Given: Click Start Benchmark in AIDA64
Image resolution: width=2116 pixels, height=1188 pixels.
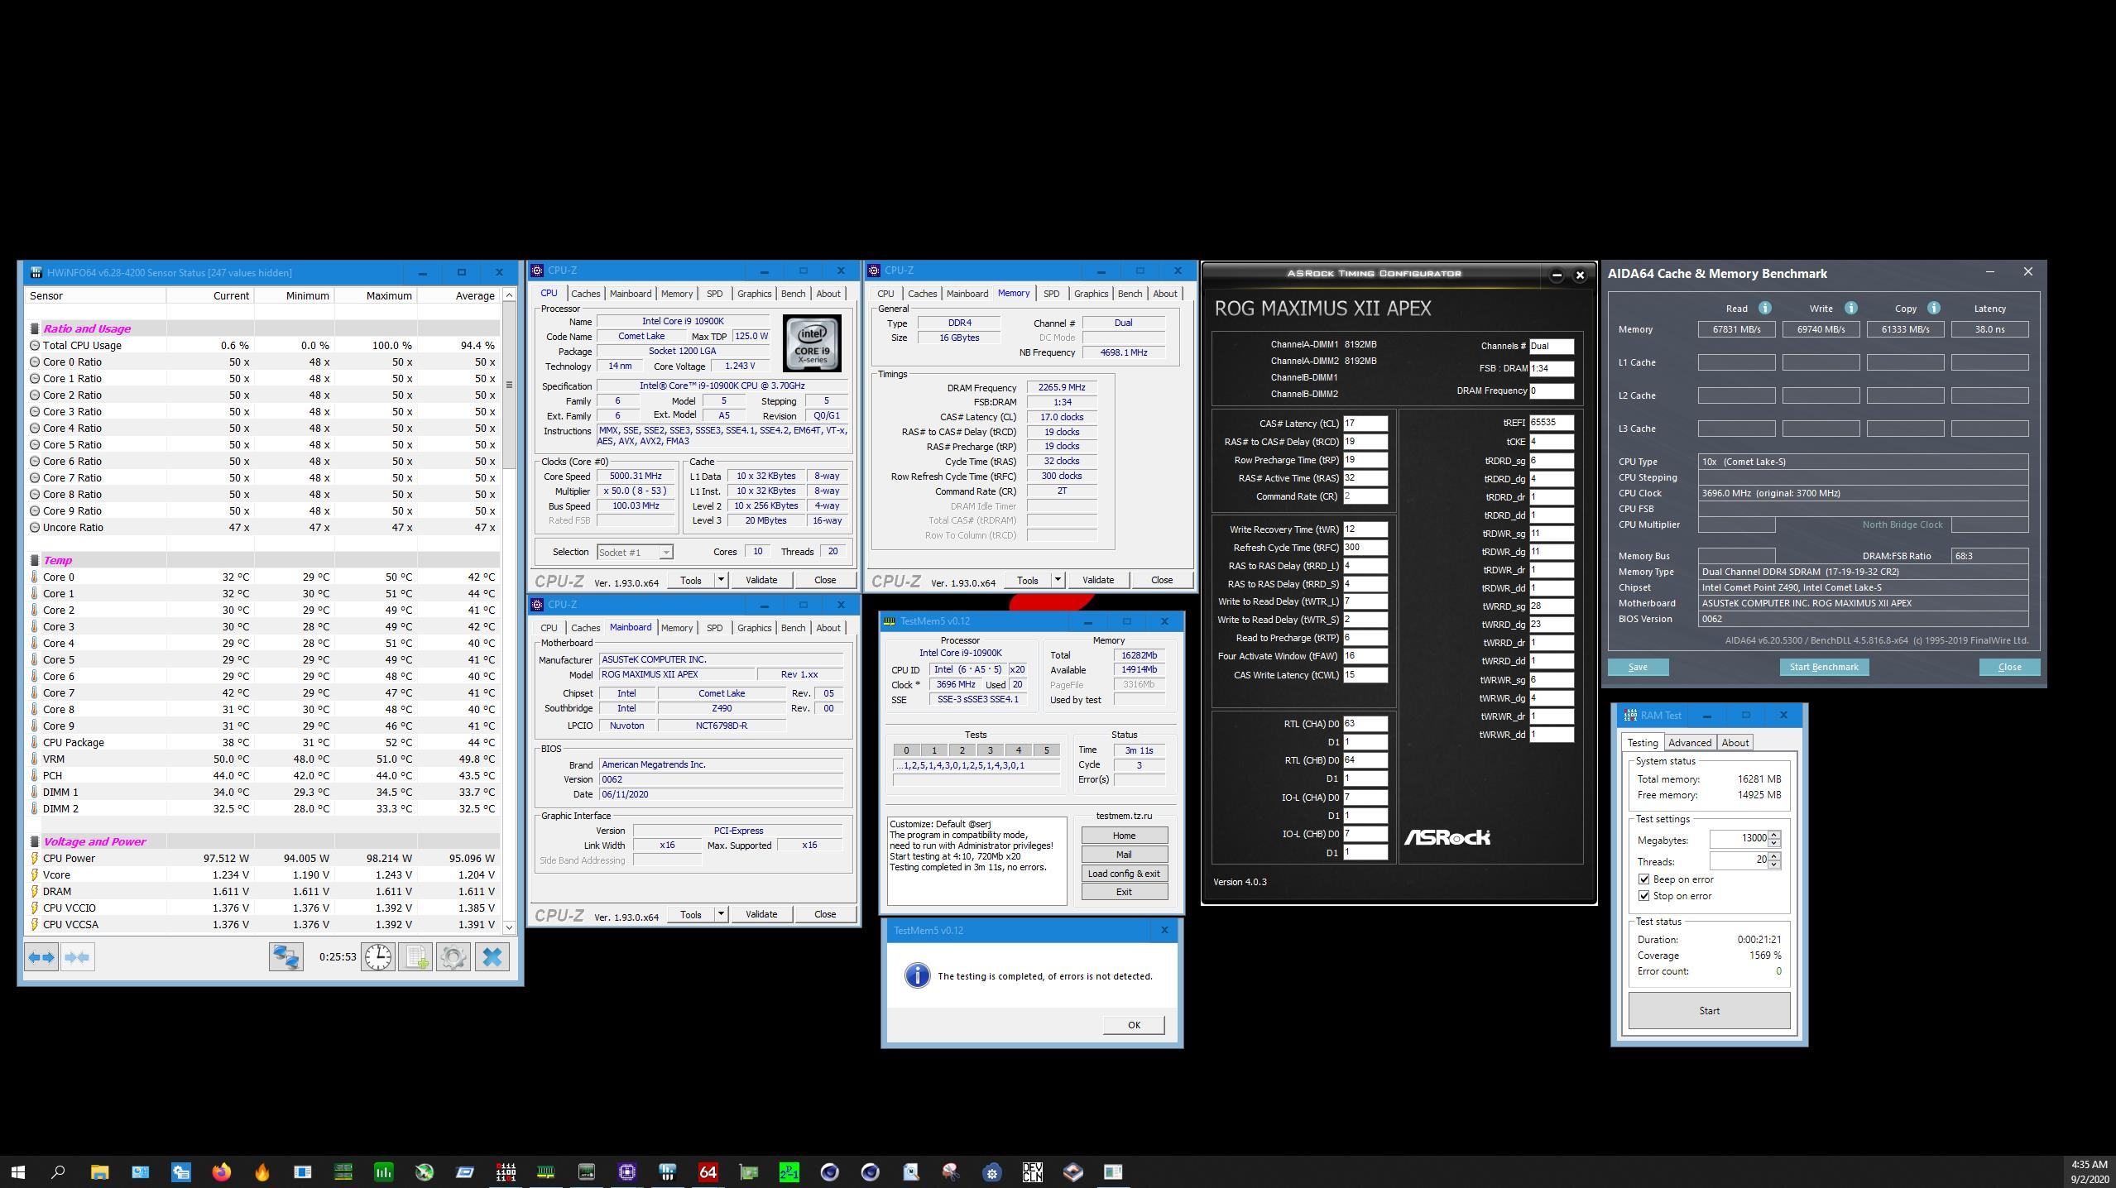Looking at the screenshot, I should click(x=1824, y=667).
